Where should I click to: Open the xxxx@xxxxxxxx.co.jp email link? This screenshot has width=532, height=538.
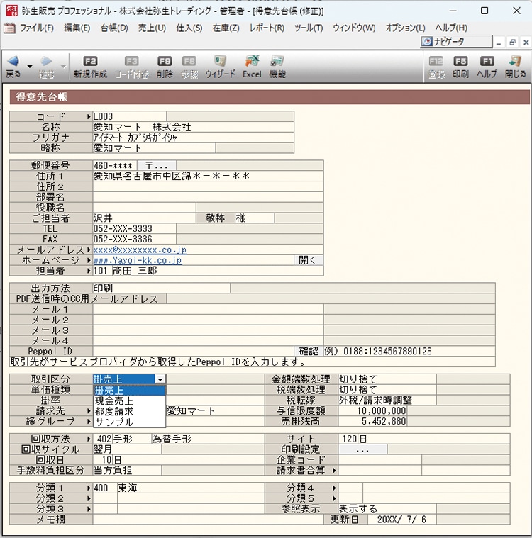[140, 250]
